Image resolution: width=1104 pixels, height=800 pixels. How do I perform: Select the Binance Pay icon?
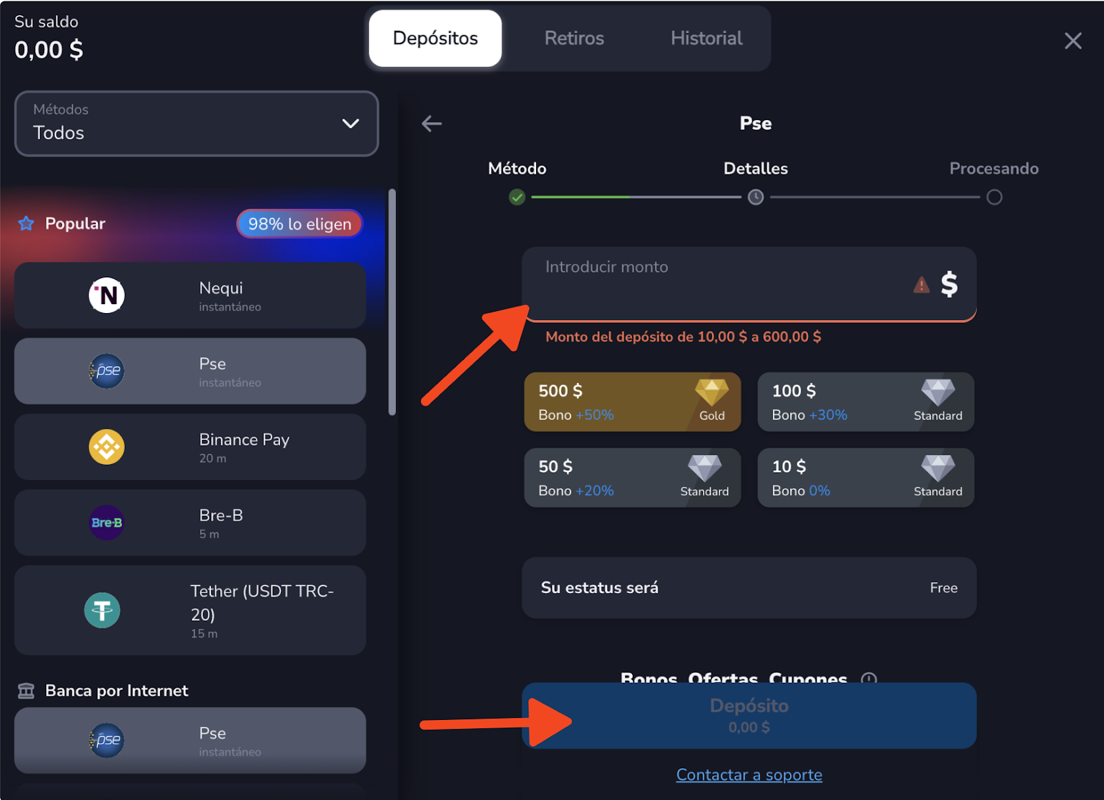coord(106,447)
